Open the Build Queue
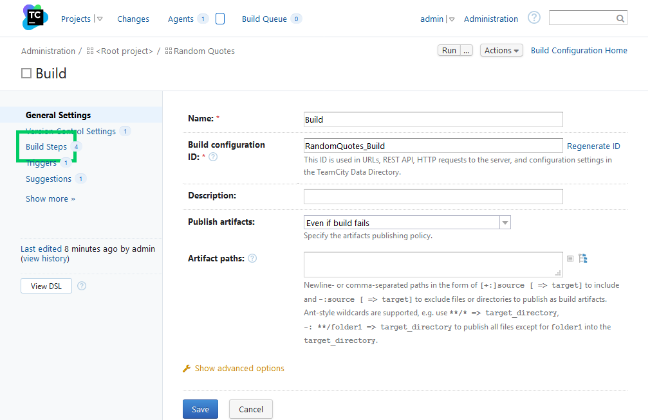Screen dimensions: 659x420 [x=265, y=19]
